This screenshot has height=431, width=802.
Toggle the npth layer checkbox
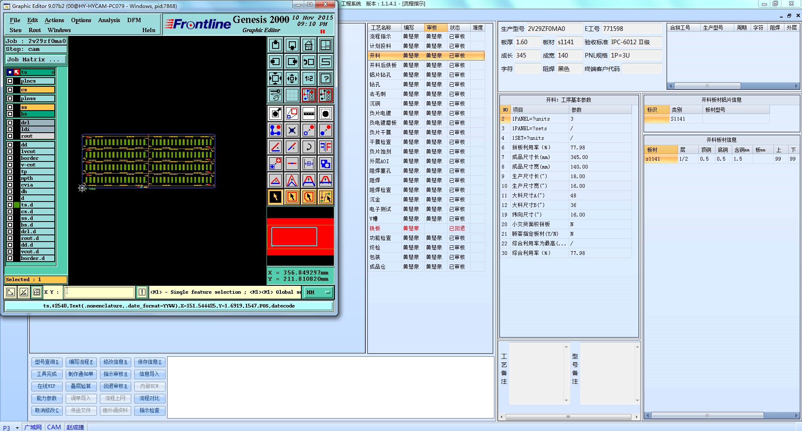pyautogui.click(x=10, y=178)
